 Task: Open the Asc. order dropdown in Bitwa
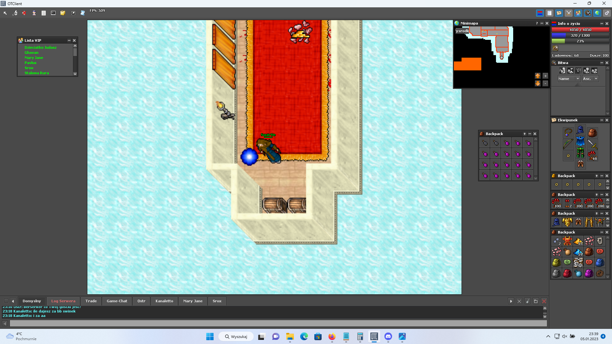(590, 79)
